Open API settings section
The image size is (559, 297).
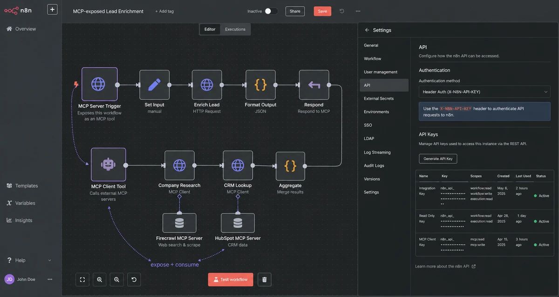pyautogui.click(x=384, y=85)
